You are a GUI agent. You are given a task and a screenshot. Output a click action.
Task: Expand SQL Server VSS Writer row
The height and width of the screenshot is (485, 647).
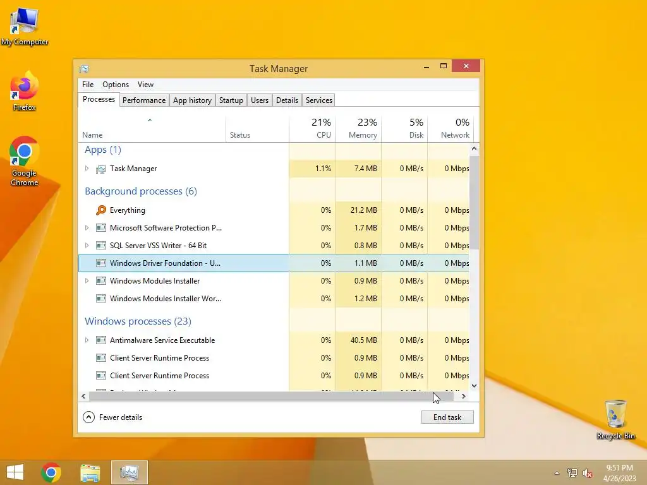[87, 246]
